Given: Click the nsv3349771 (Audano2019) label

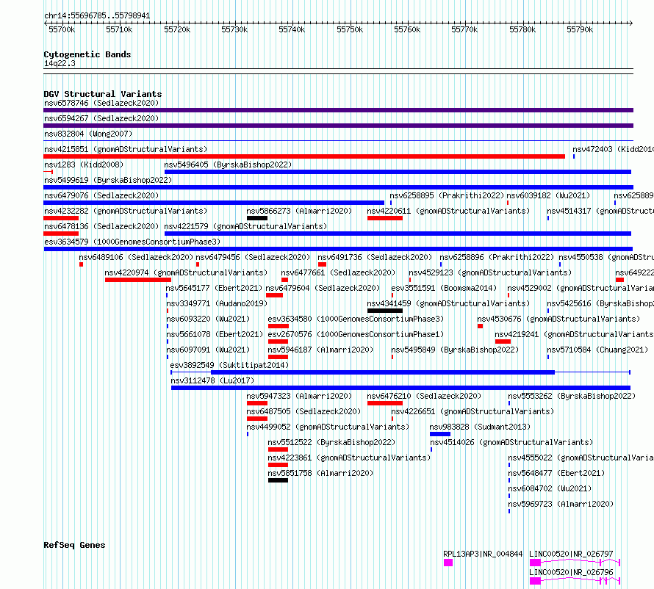Looking at the screenshot, I should pyautogui.click(x=217, y=303).
